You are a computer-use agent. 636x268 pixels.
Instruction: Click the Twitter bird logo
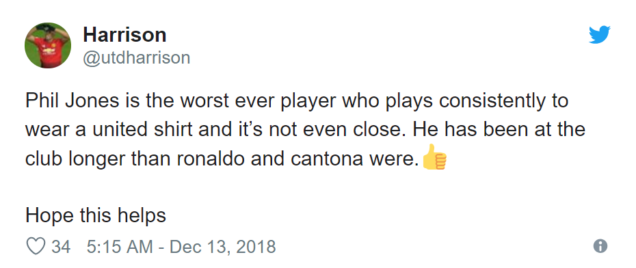coord(600,35)
